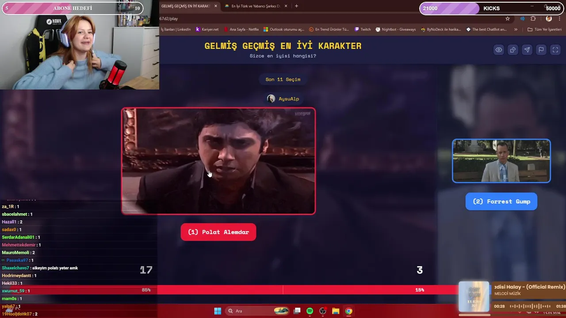Expand the hidden bookmarks overflow chevron
The height and width of the screenshot is (318, 566).
pos(516,29)
